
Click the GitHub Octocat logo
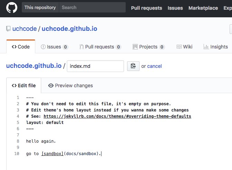click(12, 8)
